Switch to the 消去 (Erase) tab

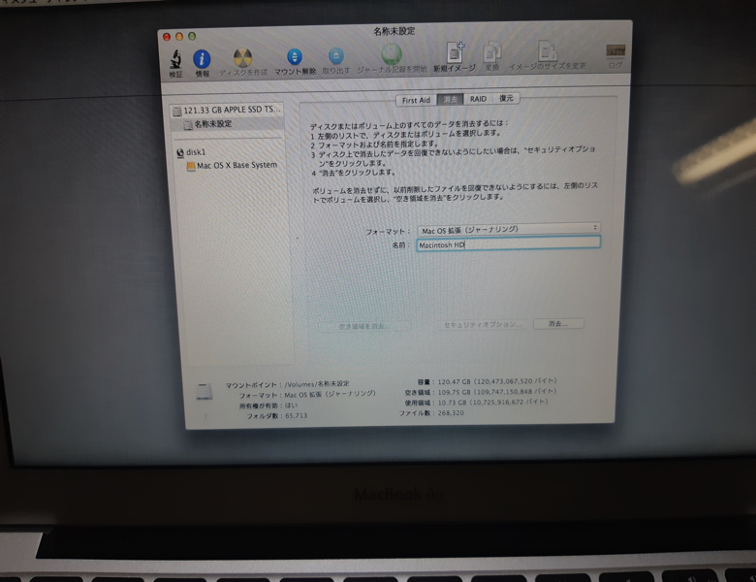[x=450, y=99]
